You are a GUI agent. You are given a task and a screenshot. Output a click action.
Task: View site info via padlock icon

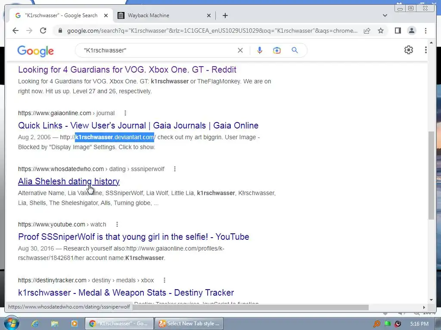coord(60,31)
